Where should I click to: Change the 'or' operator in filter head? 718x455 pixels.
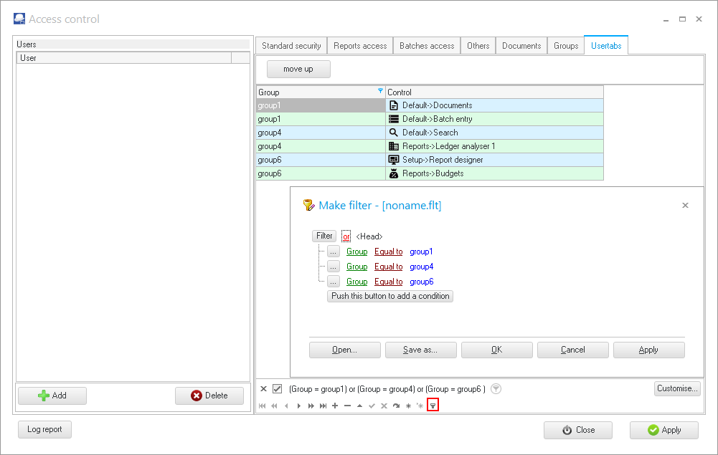346,236
